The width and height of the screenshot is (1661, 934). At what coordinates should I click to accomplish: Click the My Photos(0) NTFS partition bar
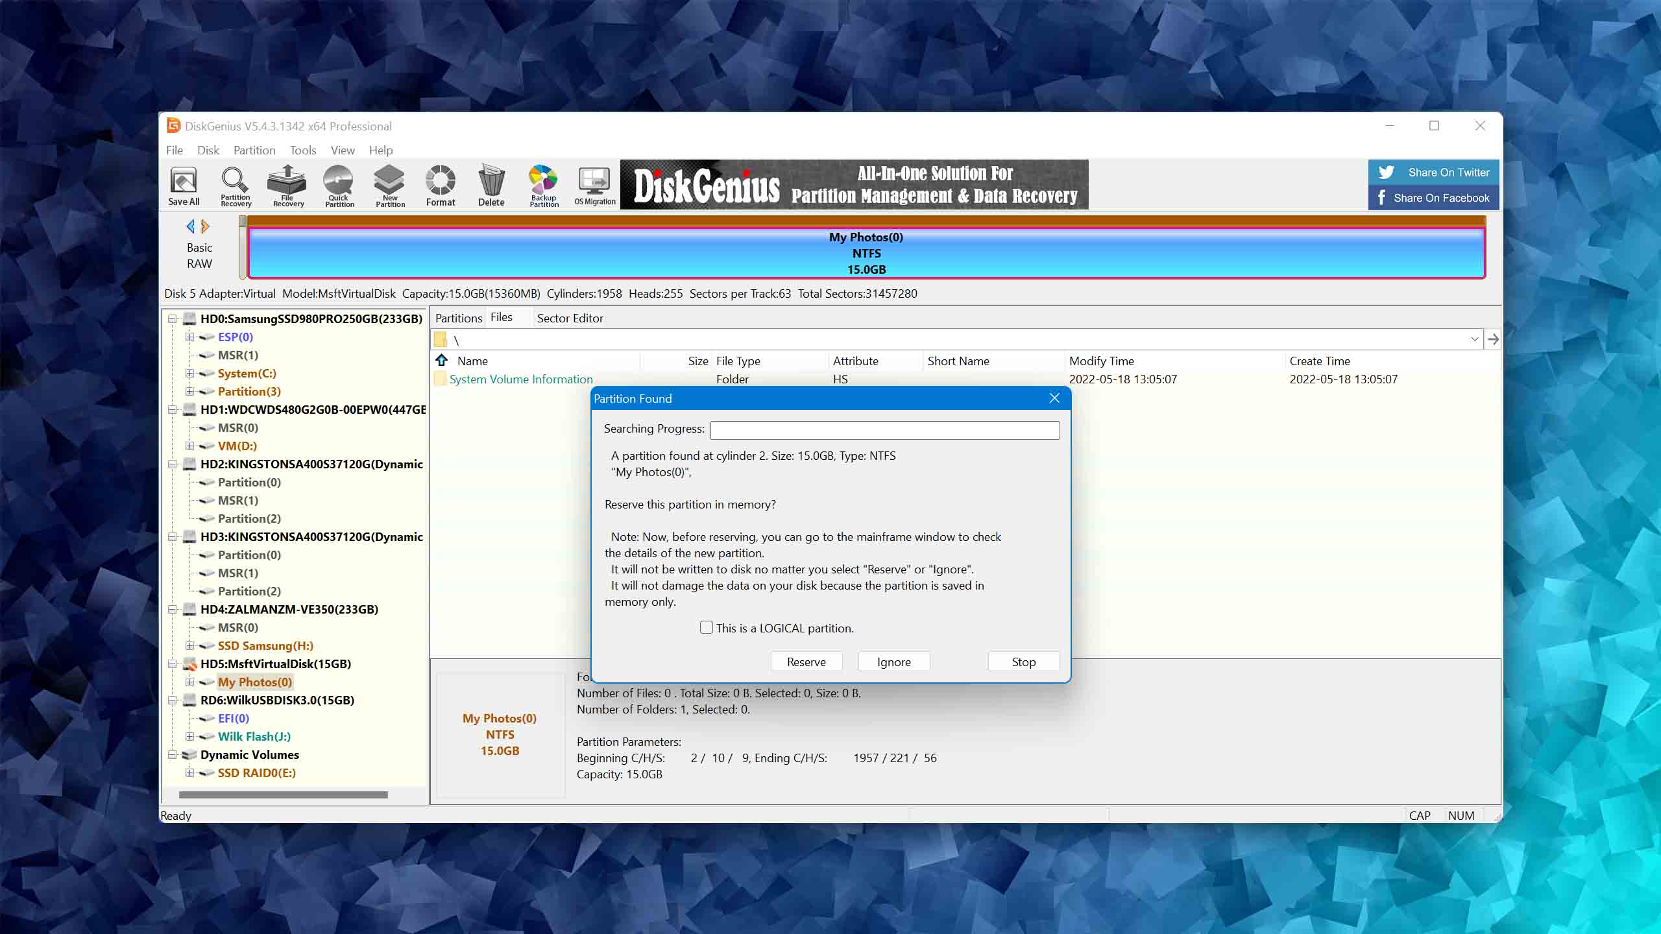[x=866, y=253]
